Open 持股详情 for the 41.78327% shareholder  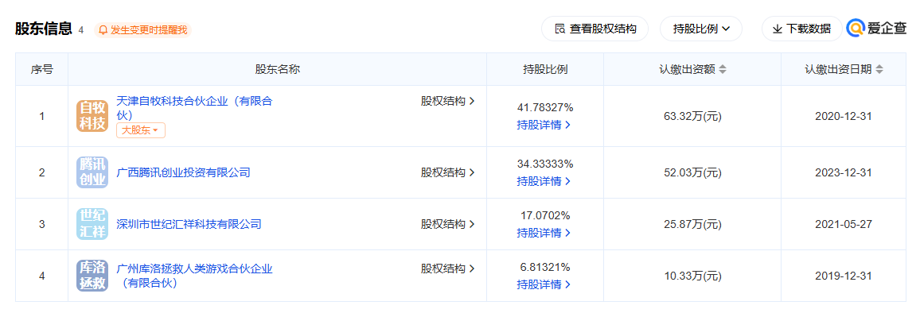[544, 125]
